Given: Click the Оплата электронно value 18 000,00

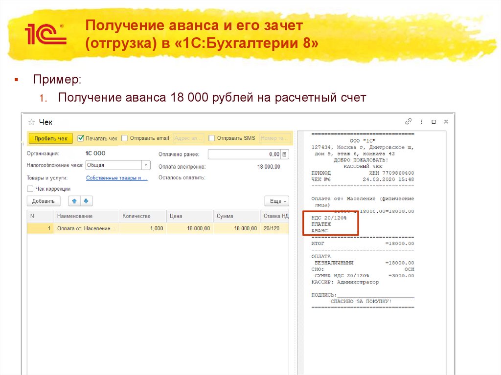Looking at the screenshot, I should tap(269, 167).
